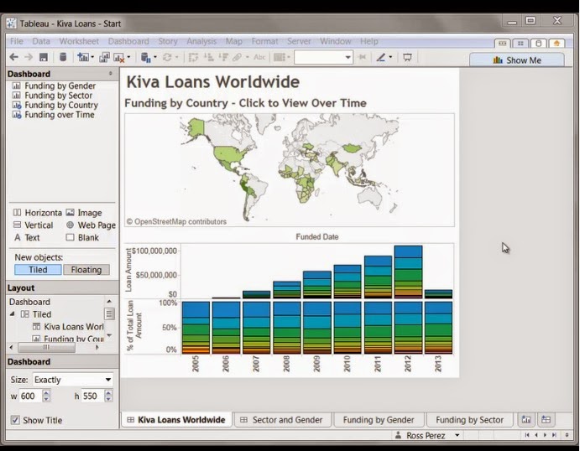Add a Web Page object to the dashboard
580x451 pixels.
click(91, 225)
